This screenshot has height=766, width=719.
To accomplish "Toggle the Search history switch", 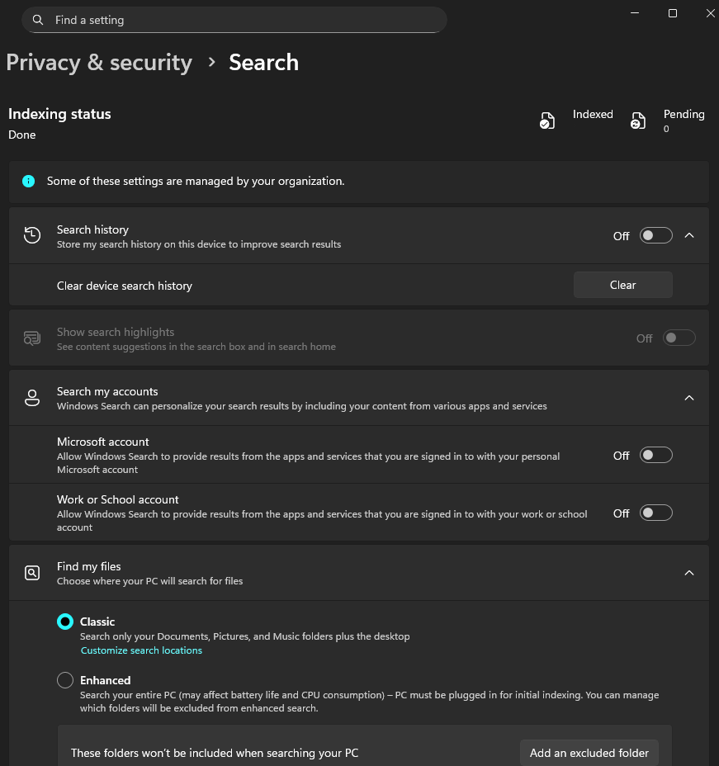I will click(x=656, y=235).
